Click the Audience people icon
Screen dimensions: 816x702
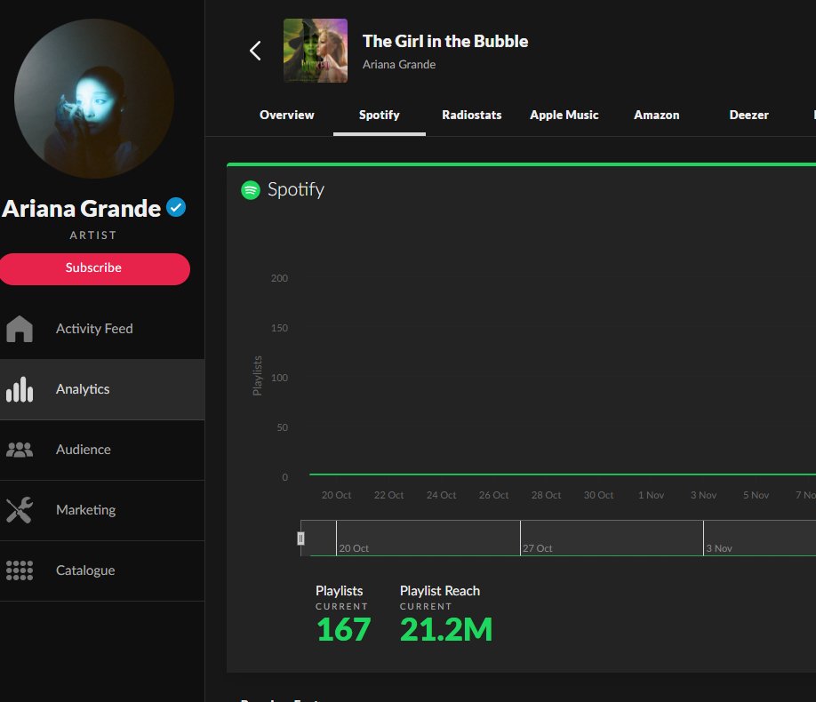coord(20,450)
